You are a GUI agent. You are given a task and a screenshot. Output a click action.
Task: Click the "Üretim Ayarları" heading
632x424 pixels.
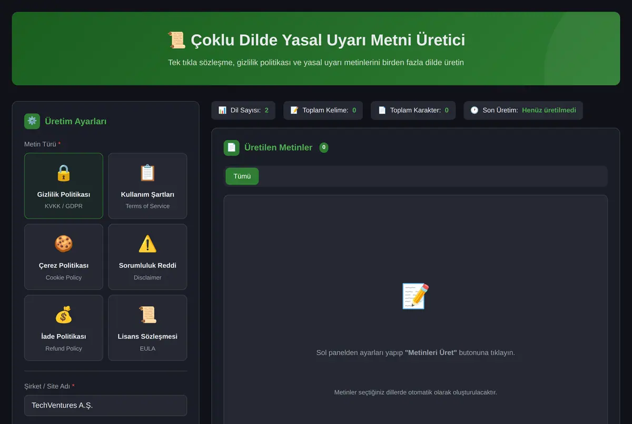[76, 122]
